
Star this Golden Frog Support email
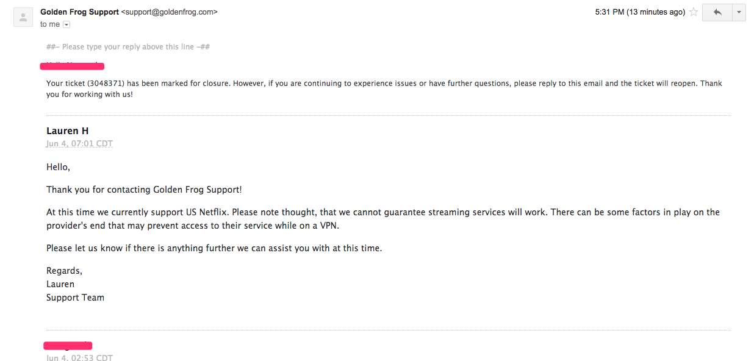coord(694,12)
